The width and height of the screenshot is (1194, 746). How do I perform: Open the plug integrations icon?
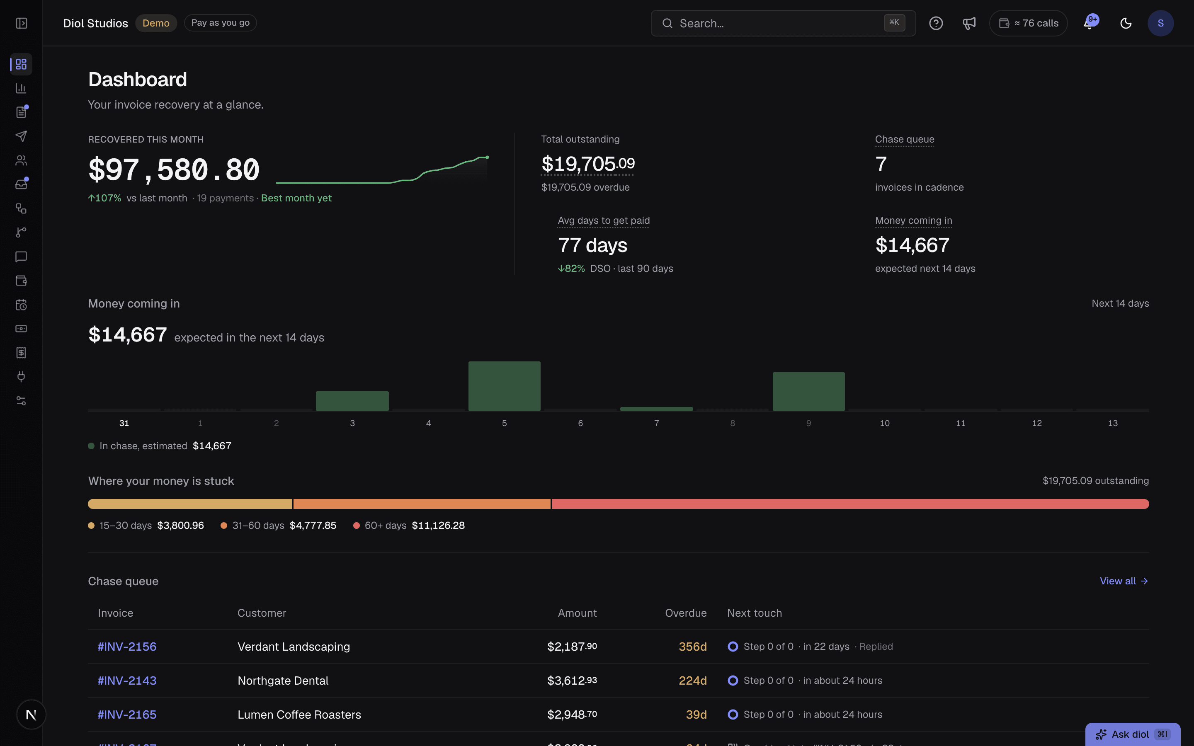21,377
